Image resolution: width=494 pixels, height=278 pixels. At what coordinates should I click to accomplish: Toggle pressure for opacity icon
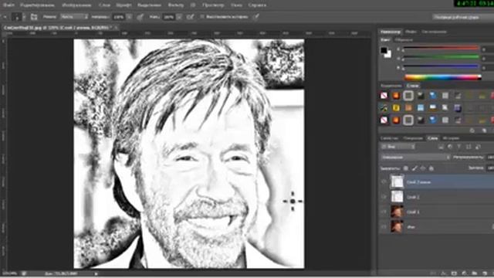pyautogui.click(x=140, y=17)
